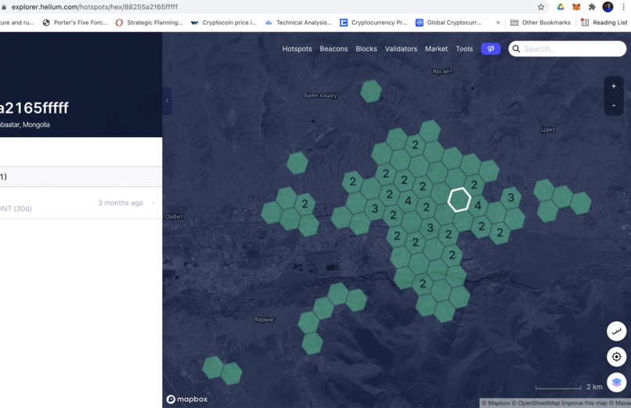The height and width of the screenshot is (408, 631).
Task: Open Chrome three-dot menu
Action: 623,7
